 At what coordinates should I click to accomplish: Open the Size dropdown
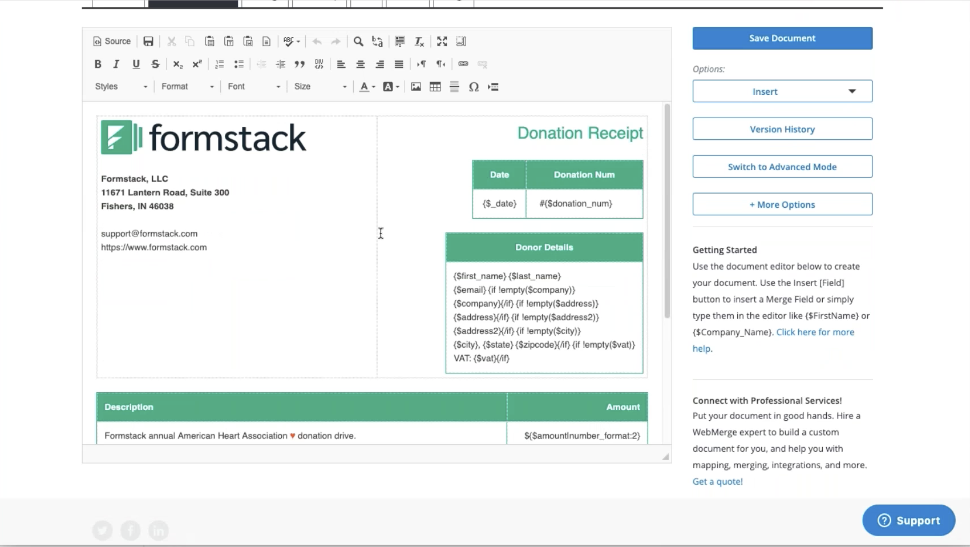(320, 86)
